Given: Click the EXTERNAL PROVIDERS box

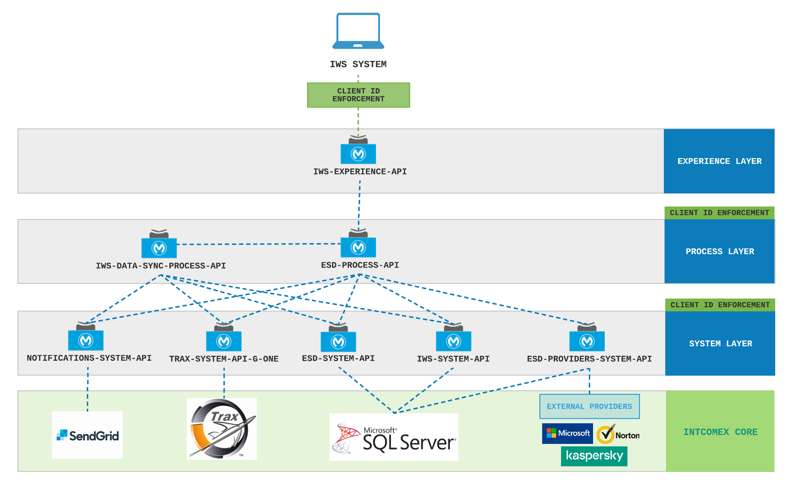Looking at the screenshot, I should (x=589, y=406).
